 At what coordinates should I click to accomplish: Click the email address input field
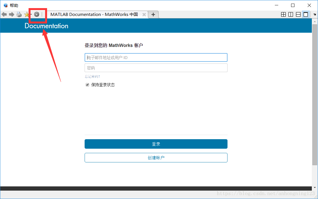(x=156, y=57)
